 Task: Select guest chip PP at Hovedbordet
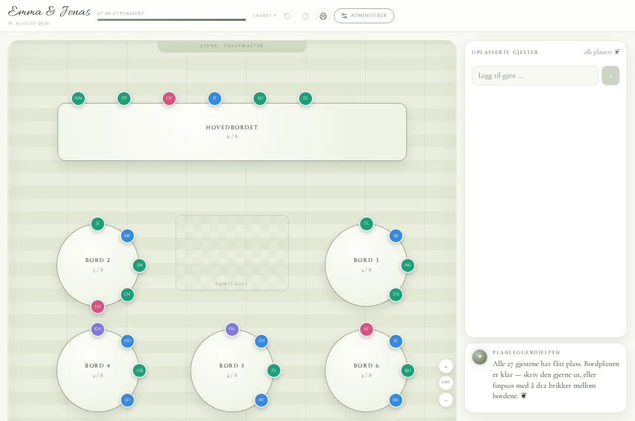[124, 99]
